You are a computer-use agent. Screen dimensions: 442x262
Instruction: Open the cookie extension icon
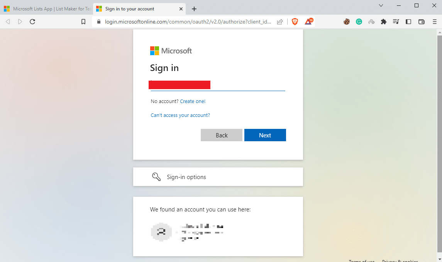pos(346,22)
